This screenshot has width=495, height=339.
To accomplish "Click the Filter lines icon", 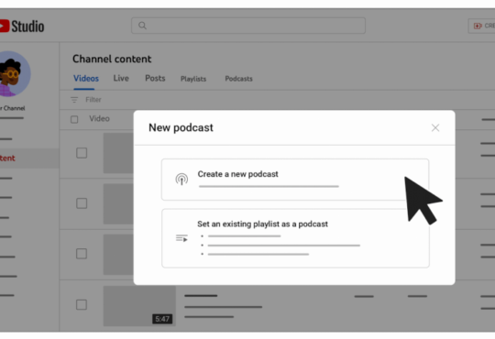I will (x=74, y=100).
